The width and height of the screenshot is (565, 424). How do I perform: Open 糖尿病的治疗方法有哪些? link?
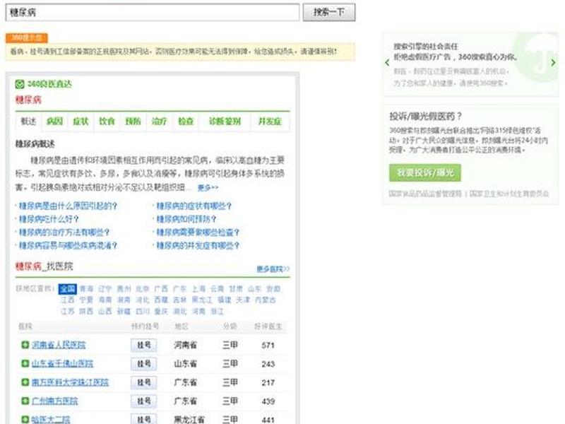pyautogui.click(x=64, y=232)
